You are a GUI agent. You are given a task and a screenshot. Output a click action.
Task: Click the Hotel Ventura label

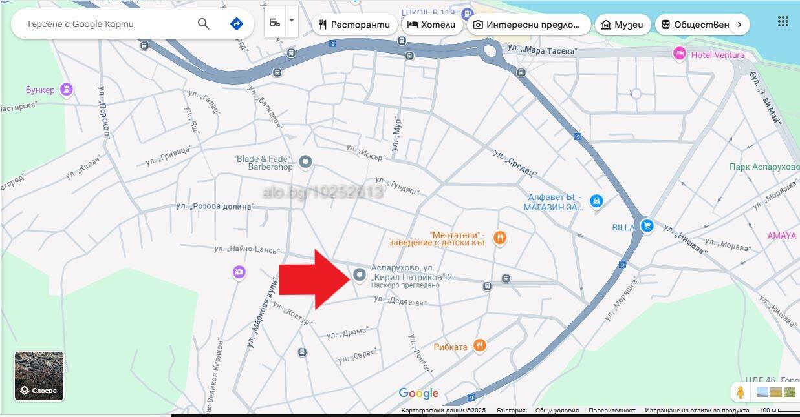tap(717, 55)
